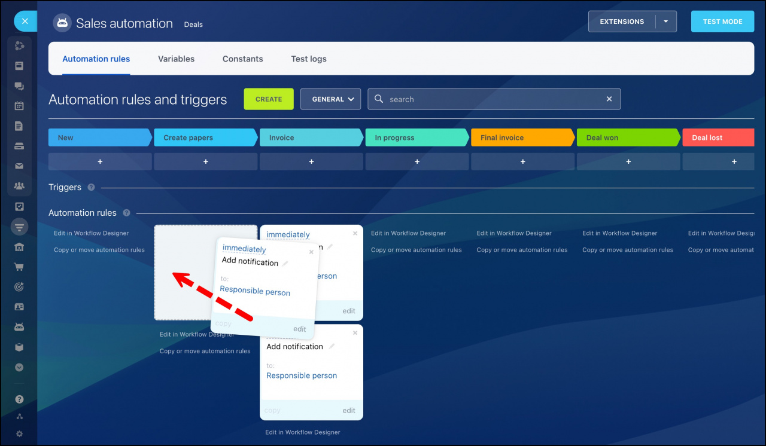The image size is (766, 446).
Task: Open the target marketing icon in sidebar
Action: tap(19, 287)
